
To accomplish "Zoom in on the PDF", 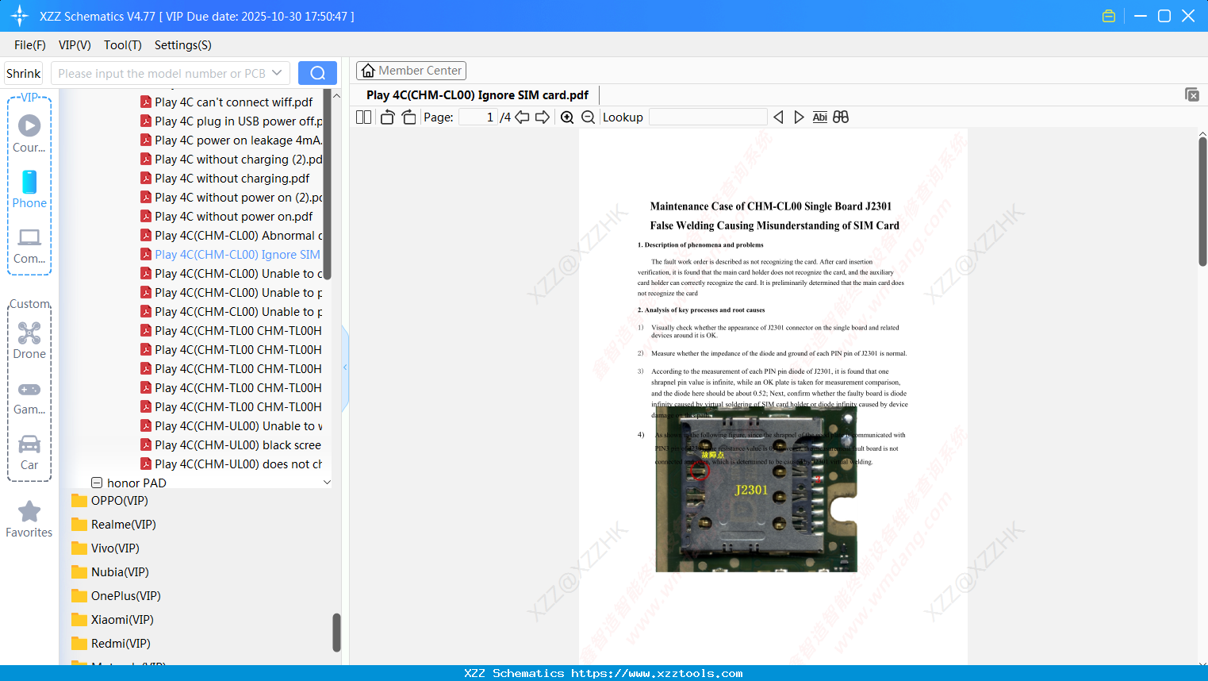I will tap(567, 117).
